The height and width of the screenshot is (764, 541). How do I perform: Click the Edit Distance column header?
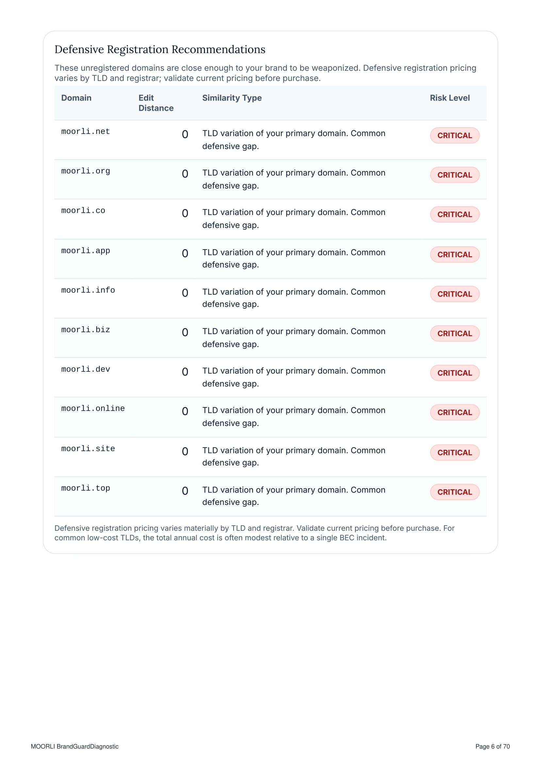[x=156, y=103]
